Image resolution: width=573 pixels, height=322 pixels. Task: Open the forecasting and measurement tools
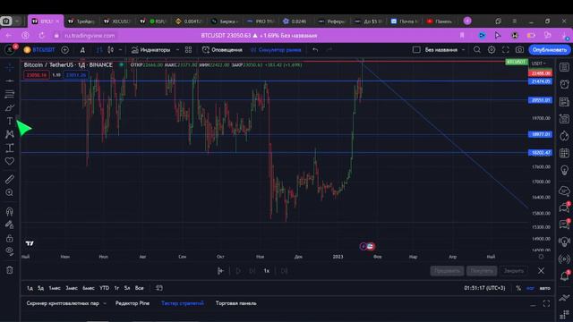pos(10,148)
